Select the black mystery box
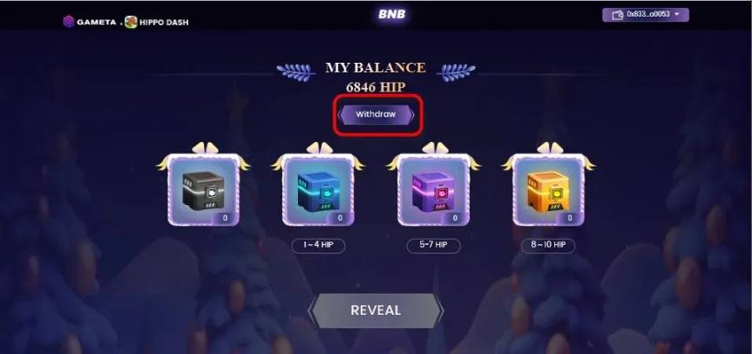Viewport: 752px width, 354px height. pyautogui.click(x=203, y=190)
